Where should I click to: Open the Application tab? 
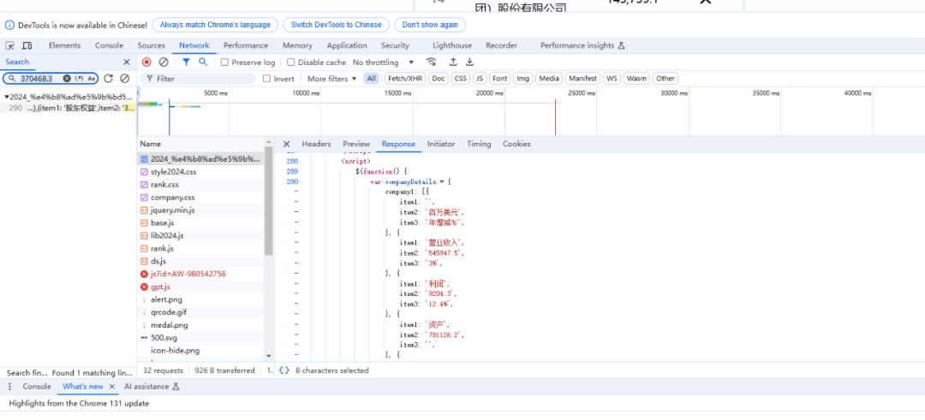pyautogui.click(x=347, y=45)
